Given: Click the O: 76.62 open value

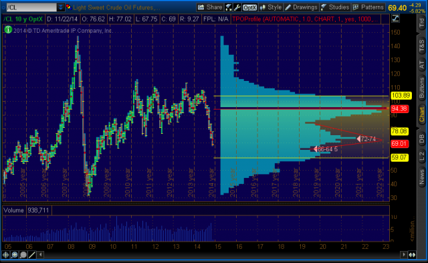Looking at the screenshot, I should (x=93, y=19).
